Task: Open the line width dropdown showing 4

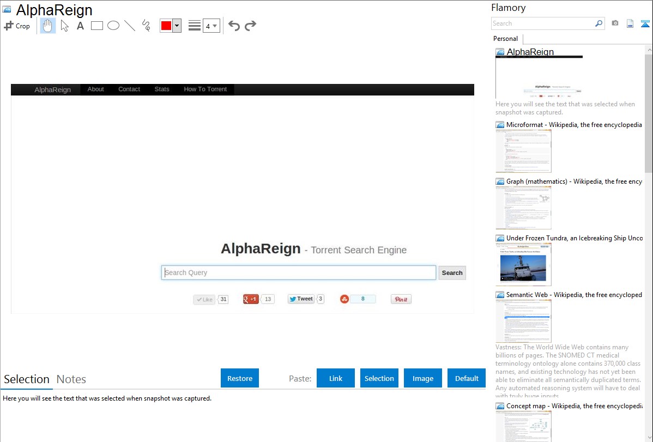Action: pyautogui.click(x=211, y=26)
